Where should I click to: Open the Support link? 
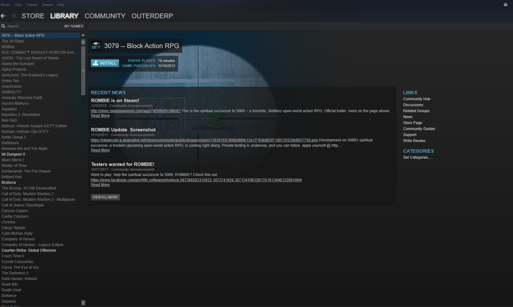(410, 135)
